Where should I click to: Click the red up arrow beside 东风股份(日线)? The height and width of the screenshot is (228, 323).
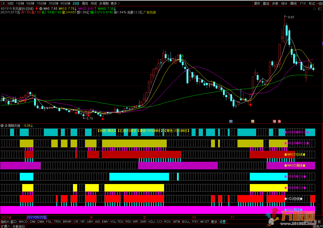(x=37, y=9)
